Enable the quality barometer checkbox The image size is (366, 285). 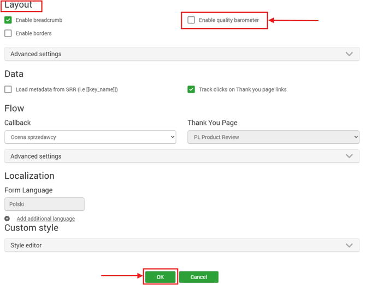click(x=191, y=20)
